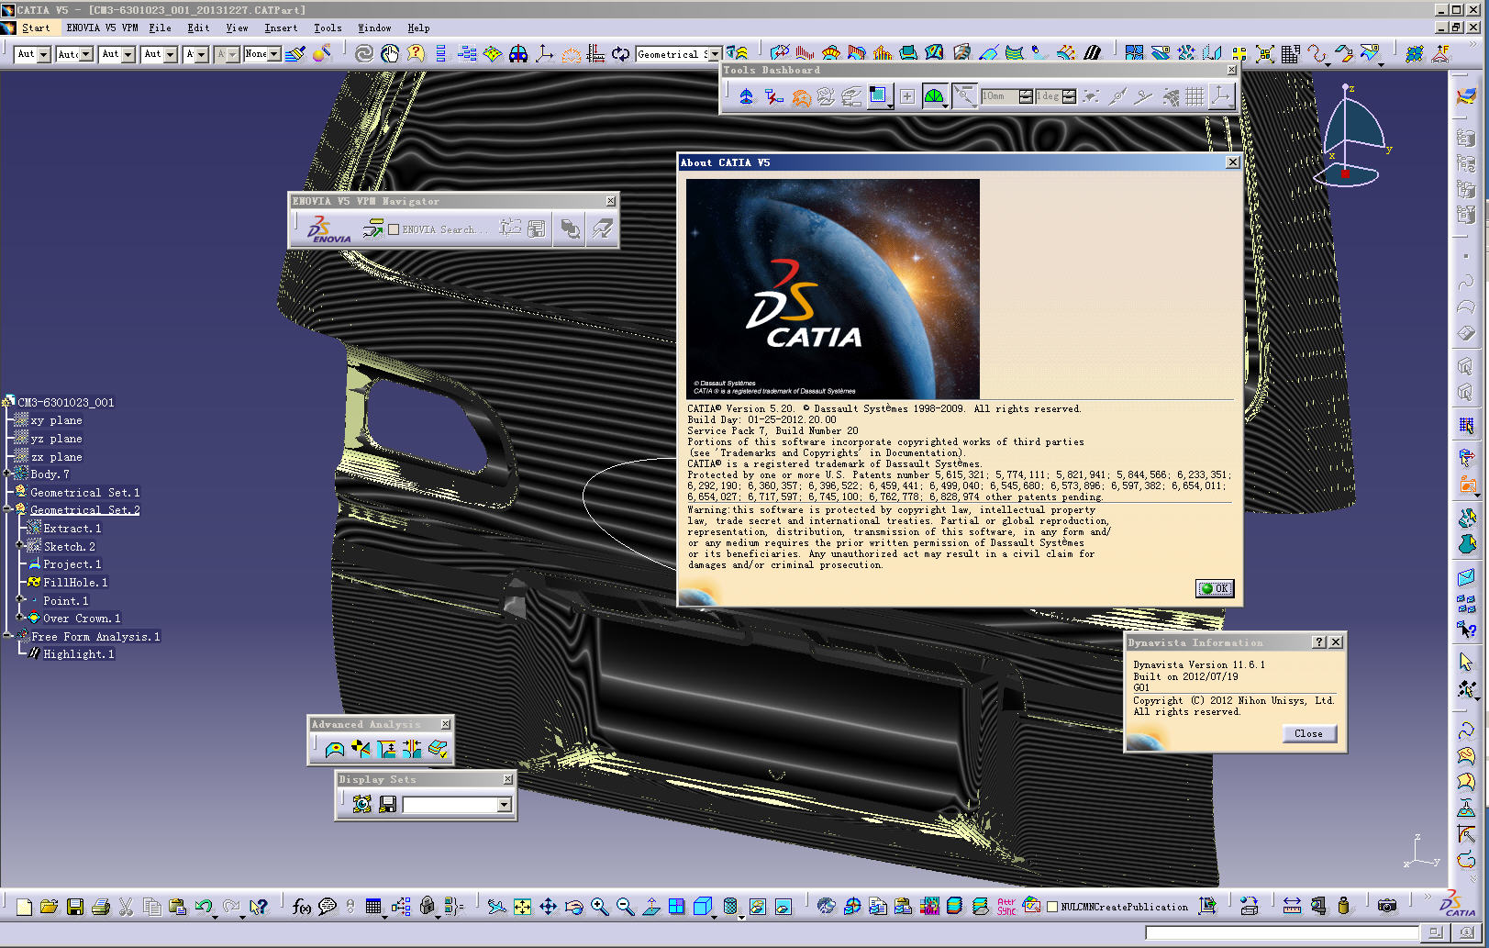
Task: Click the Attr Sync icon
Action: [x=1006, y=907]
